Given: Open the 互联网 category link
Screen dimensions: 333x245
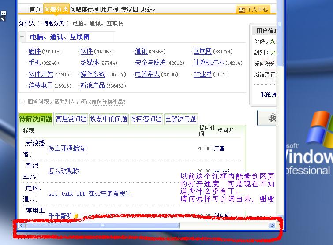Looking at the screenshot, I should click(x=202, y=51).
